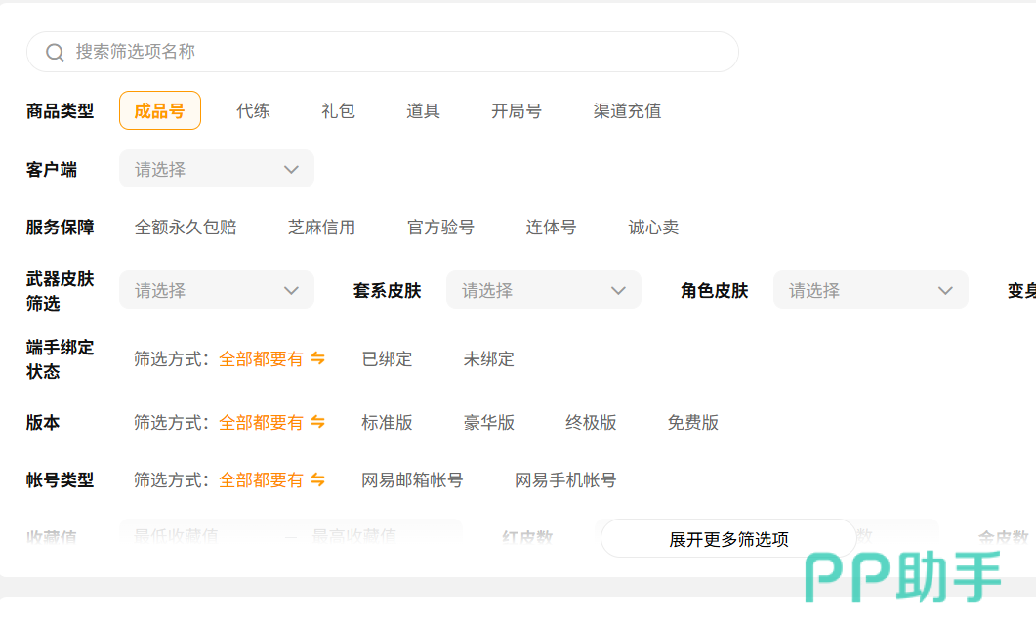Select the 已绑定 binding status
Image resolution: width=1036 pixels, height=624 pixels.
tap(387, 359)
